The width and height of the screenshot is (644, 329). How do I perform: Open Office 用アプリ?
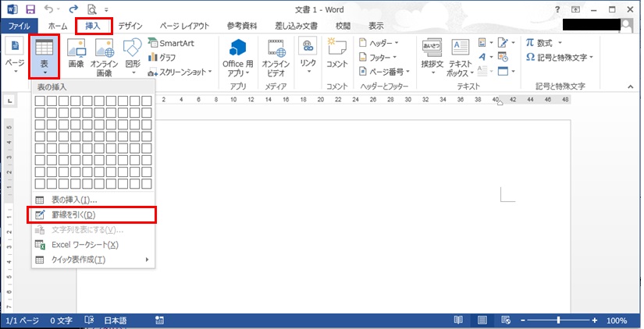pos(238,58)
